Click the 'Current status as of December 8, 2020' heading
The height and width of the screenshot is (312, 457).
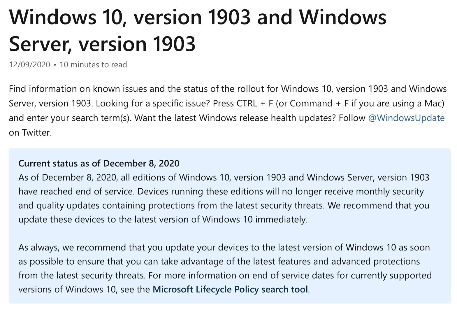pos(99,163)
